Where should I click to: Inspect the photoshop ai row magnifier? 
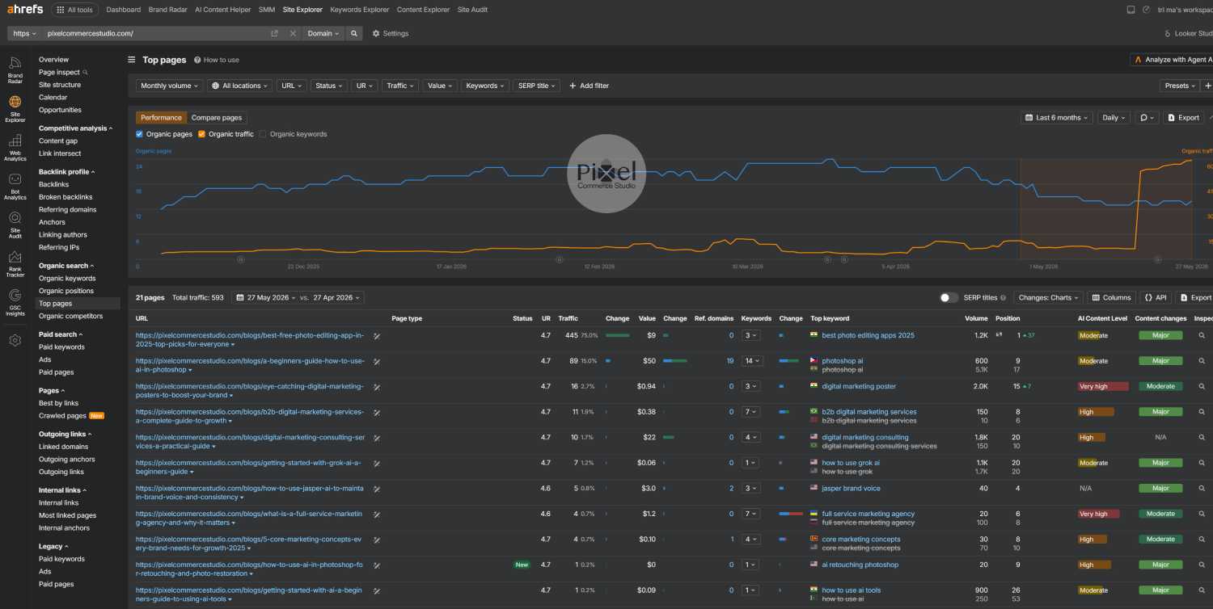click(1202, 361)
